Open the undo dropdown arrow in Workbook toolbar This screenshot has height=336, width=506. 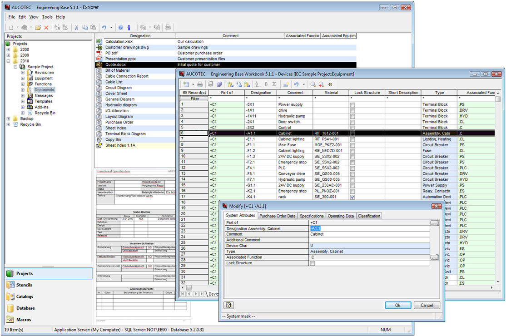click(304, 84)
